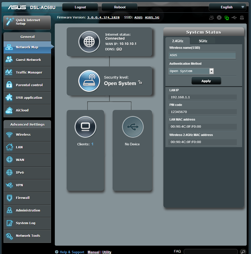Click the Clients computer icon

tap(85, 127)
